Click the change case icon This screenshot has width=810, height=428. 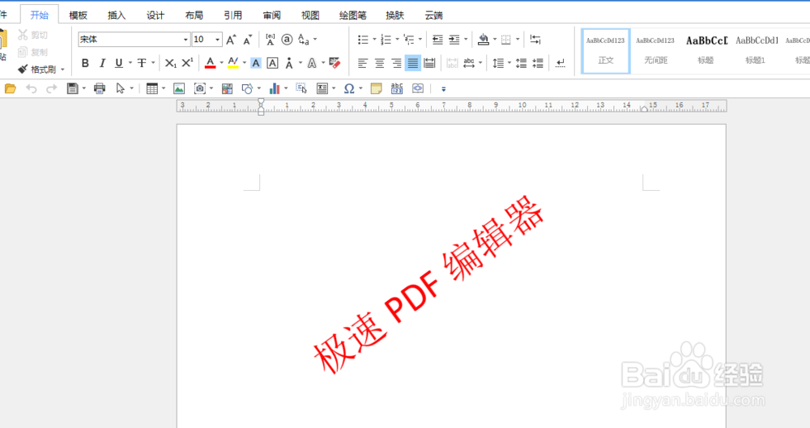tap(304, 39)
